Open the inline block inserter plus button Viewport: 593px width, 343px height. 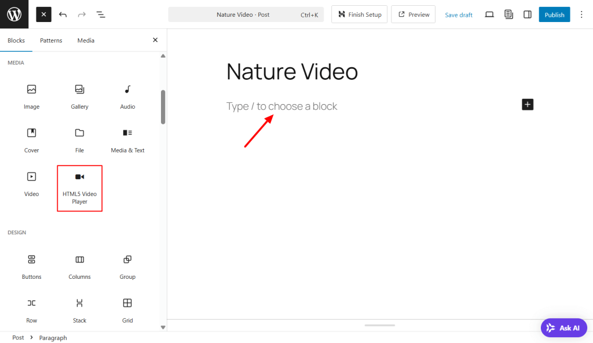[x=527, y=104]
